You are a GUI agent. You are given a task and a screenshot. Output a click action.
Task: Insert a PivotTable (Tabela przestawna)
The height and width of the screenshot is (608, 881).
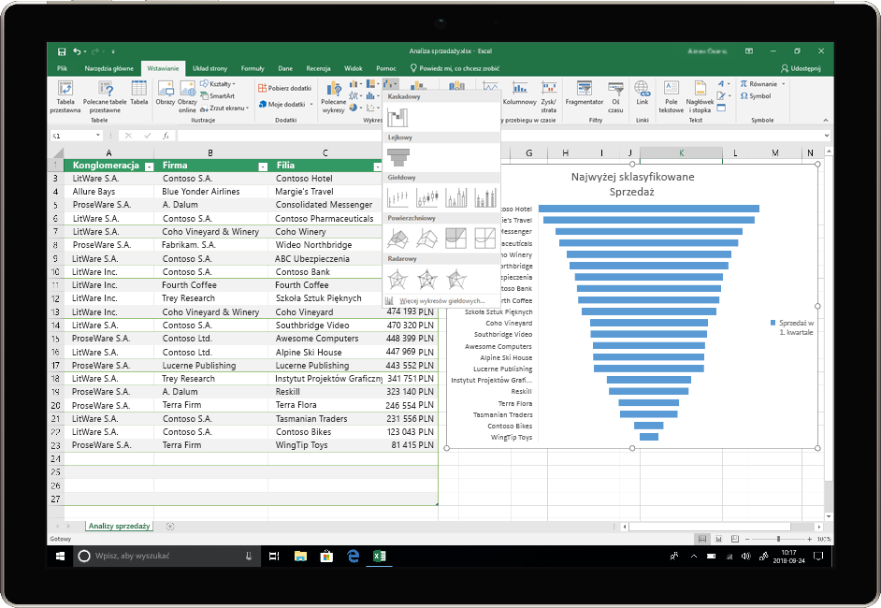(x=65, y=96)
